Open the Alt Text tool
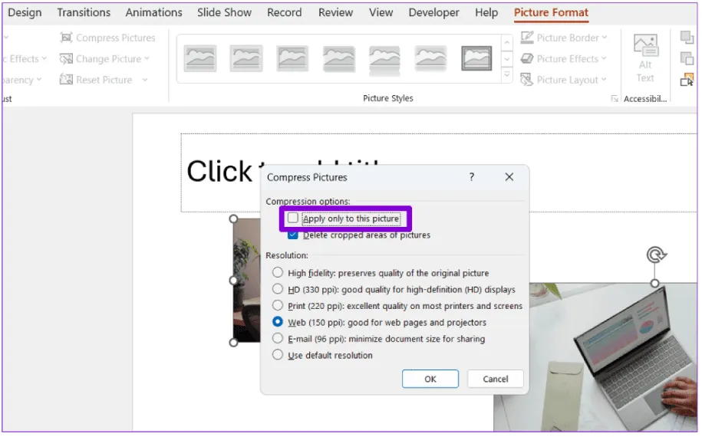This screenshot has width=702, height=437. click(x=645, y=58)
